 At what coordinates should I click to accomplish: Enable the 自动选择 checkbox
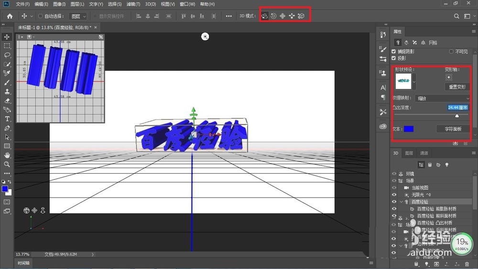[x=40, y=16]
